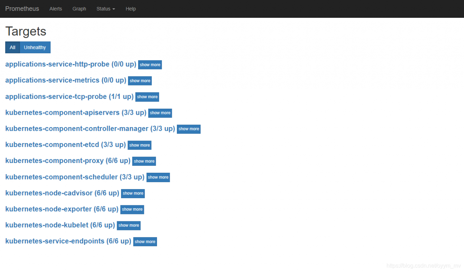Click kubernetes-component-etcd (3/3 up) heading
The height and width of the screenshot is (272, 464).
[66, 145]
